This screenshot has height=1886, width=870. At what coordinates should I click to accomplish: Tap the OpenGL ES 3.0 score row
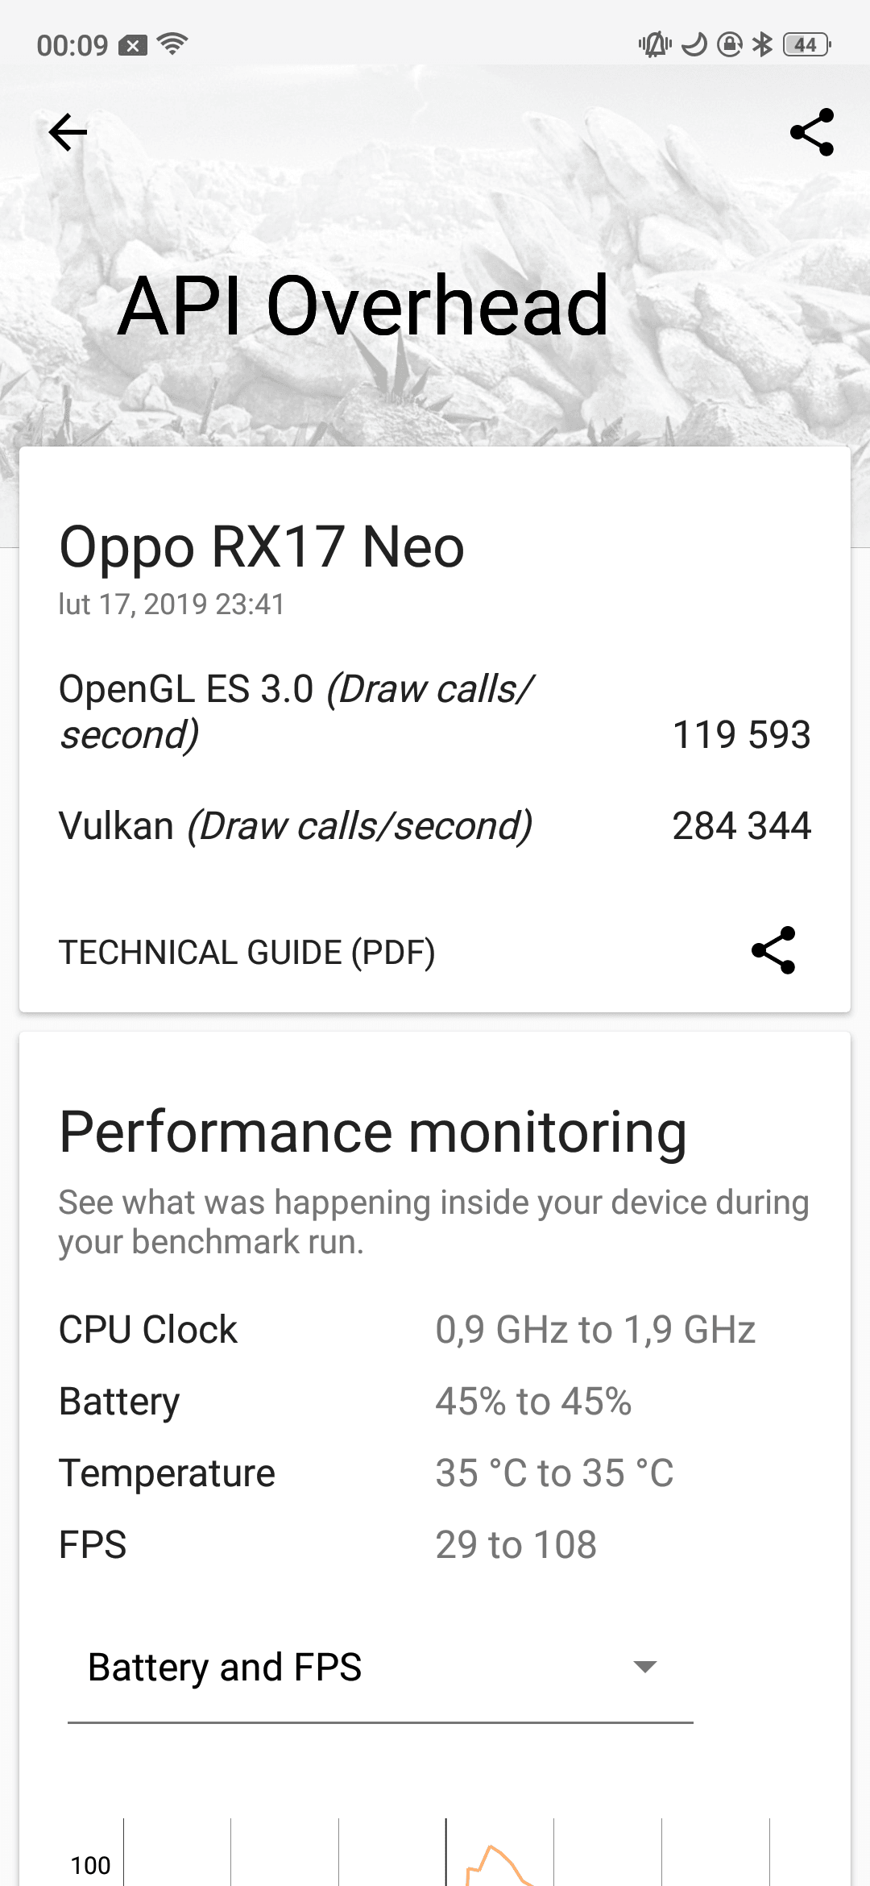click(435, 712)
